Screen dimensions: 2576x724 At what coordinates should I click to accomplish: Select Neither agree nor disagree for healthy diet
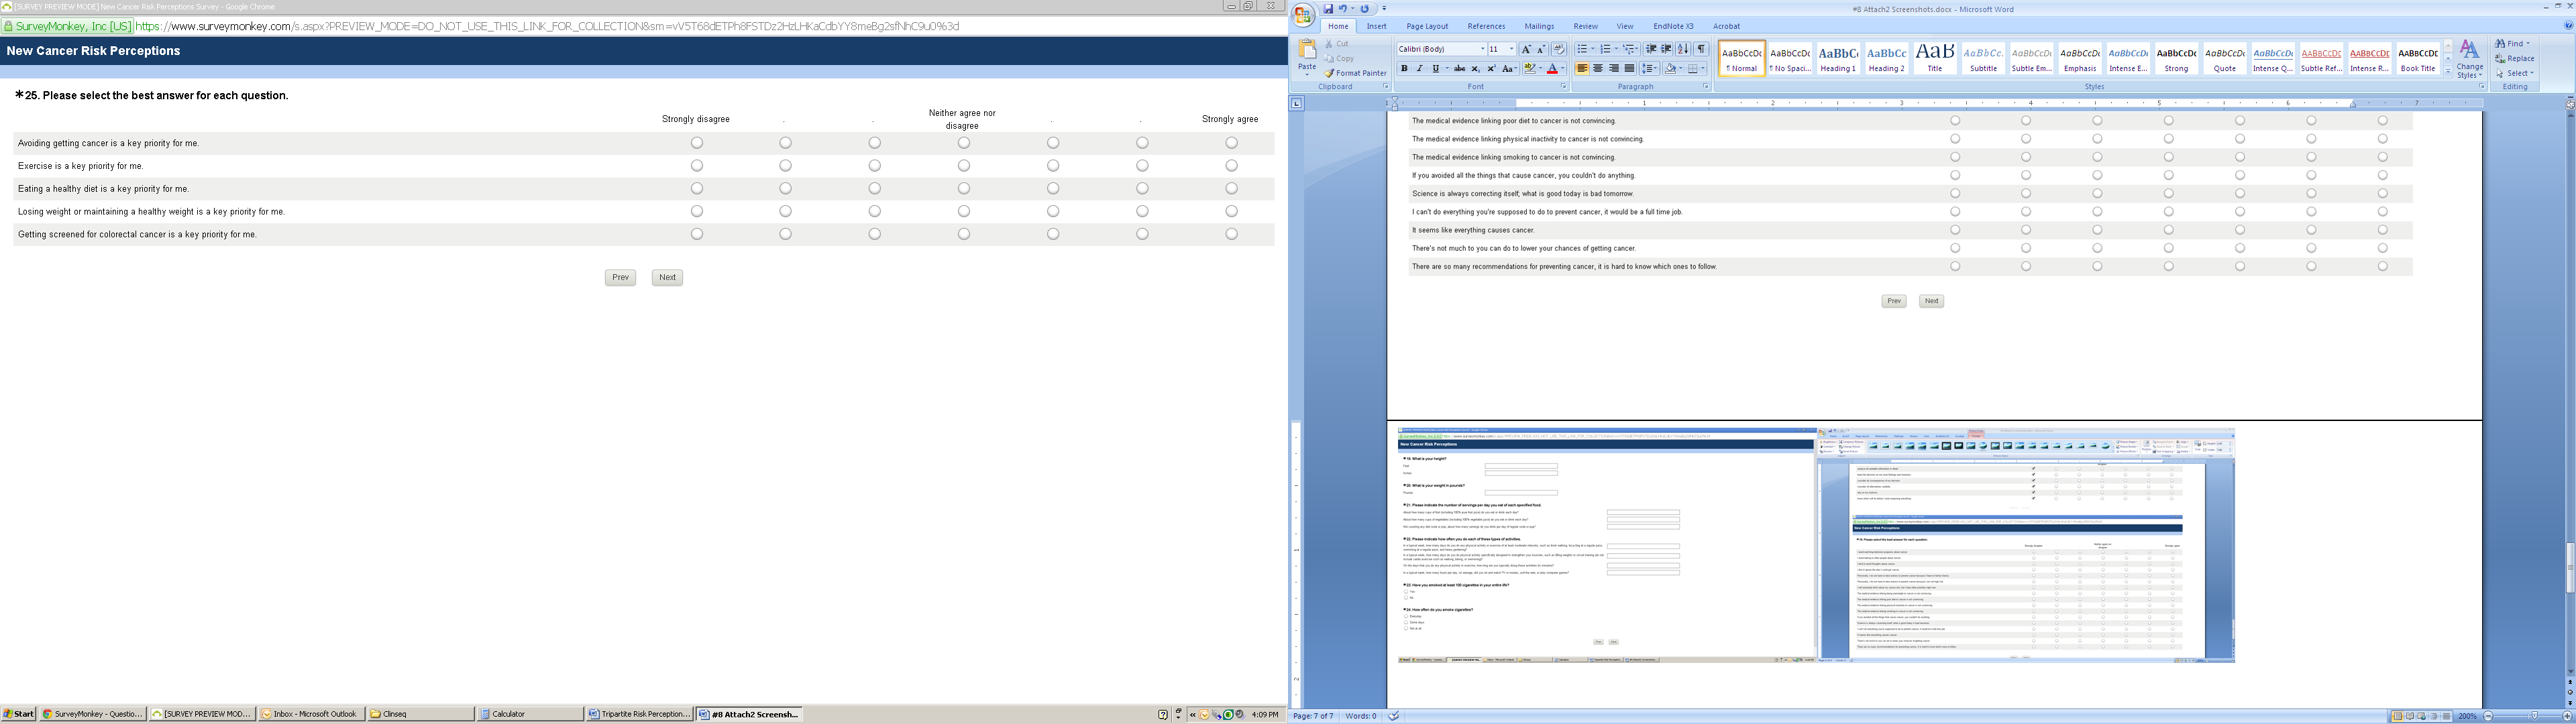pyautogui.click(x=964, y=189)
